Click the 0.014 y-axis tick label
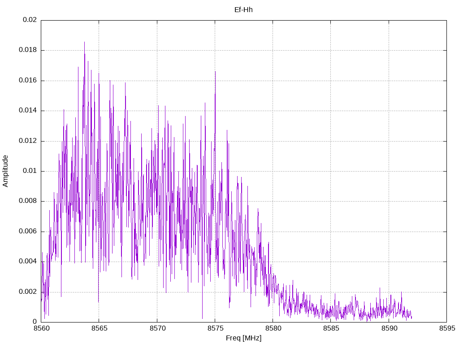 28,111
